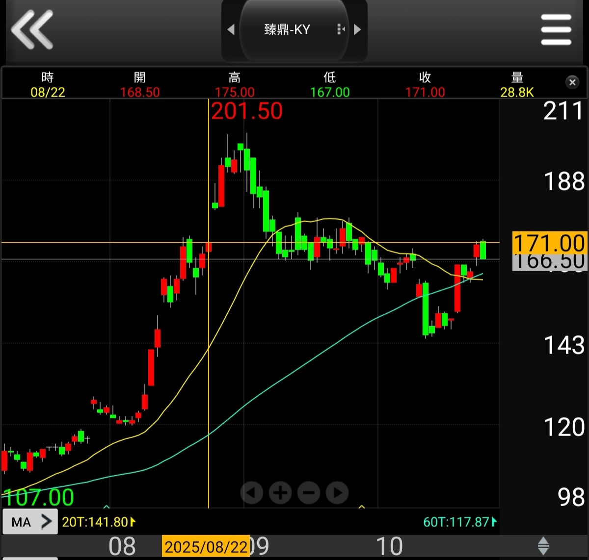589x560 pixels.
Task: Switch to previous stock with left arrow
Action: (231, 29)
